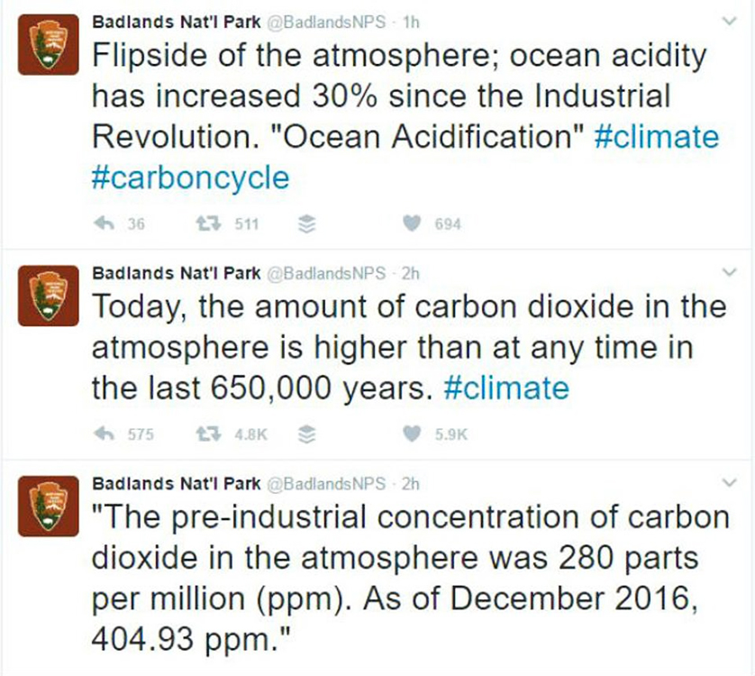Retweet the ocean acidity tweet

208,224
